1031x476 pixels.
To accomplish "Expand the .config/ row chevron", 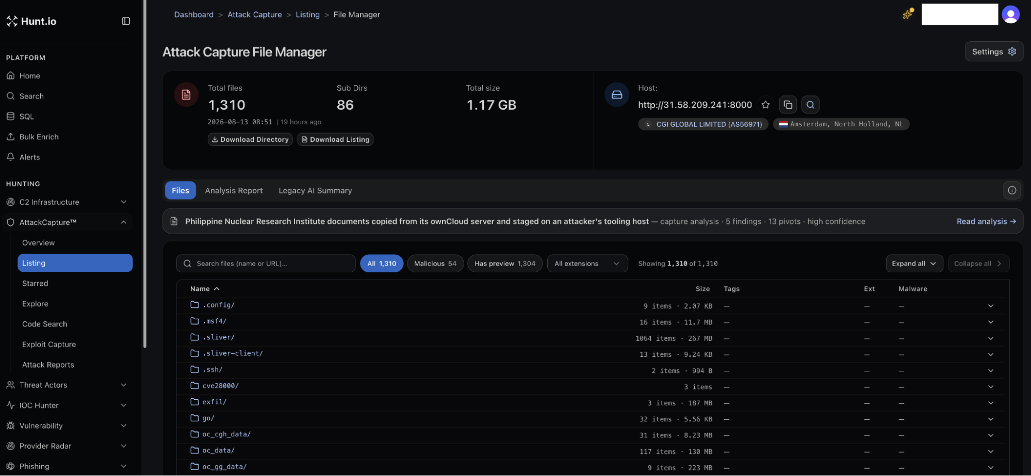I will point(991,306).
